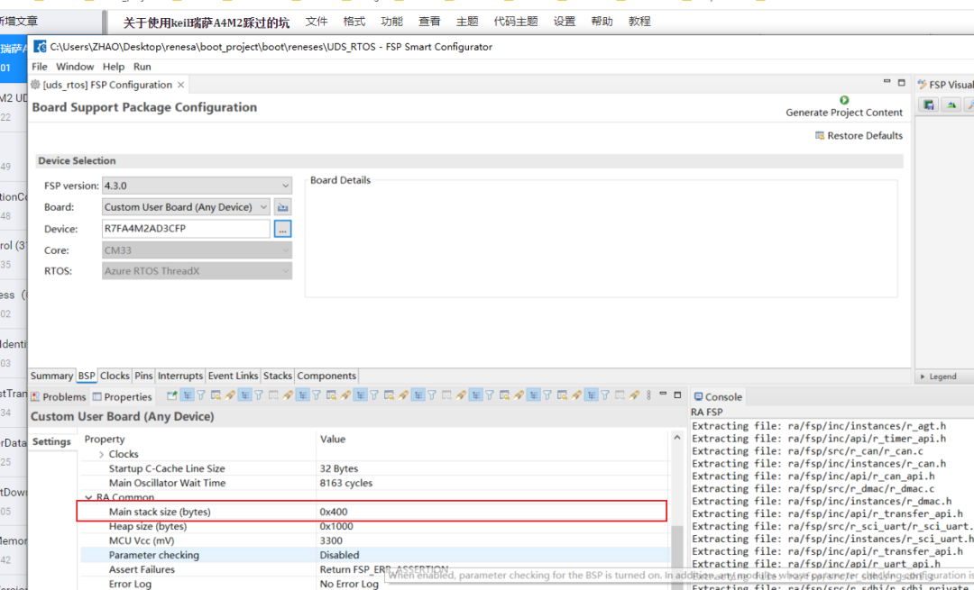The height and width of the screenshot is (590, 974).
Task: Maximize the Properties panel
Action: [677, 394]
